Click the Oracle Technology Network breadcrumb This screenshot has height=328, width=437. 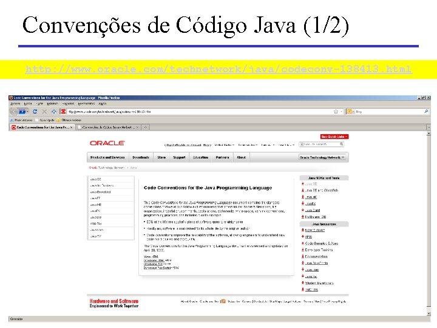[107, 168]
